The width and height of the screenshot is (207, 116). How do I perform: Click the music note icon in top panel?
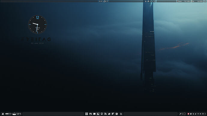[148, 1]
